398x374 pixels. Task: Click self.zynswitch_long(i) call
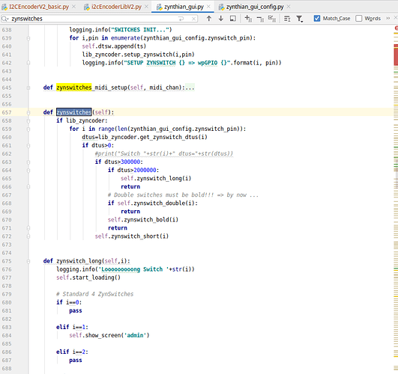tap(156, 178)
